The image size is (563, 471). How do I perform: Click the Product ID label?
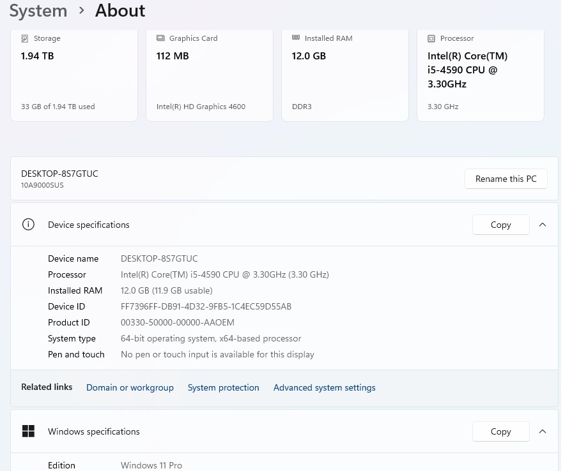pos(69,322)
